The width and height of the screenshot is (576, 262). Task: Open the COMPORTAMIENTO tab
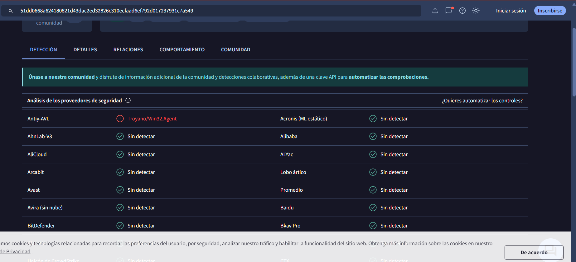tap(182, 49)
